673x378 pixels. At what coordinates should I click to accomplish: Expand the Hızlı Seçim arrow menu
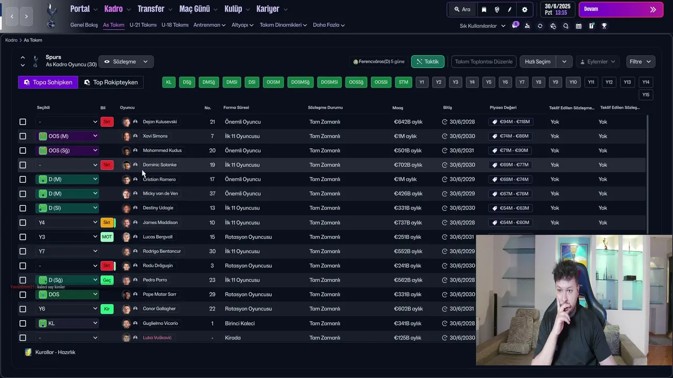pyautogui.click(x=564, y=61)
